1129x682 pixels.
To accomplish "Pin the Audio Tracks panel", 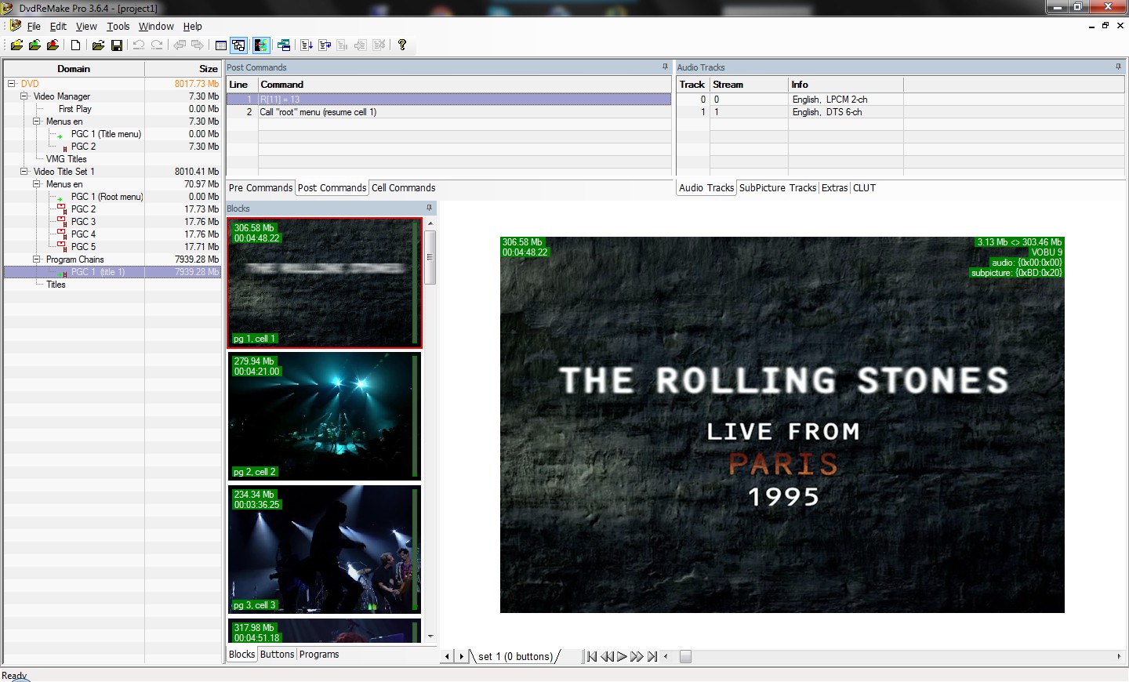I will pyautogui.click(x=1118, y=67).
